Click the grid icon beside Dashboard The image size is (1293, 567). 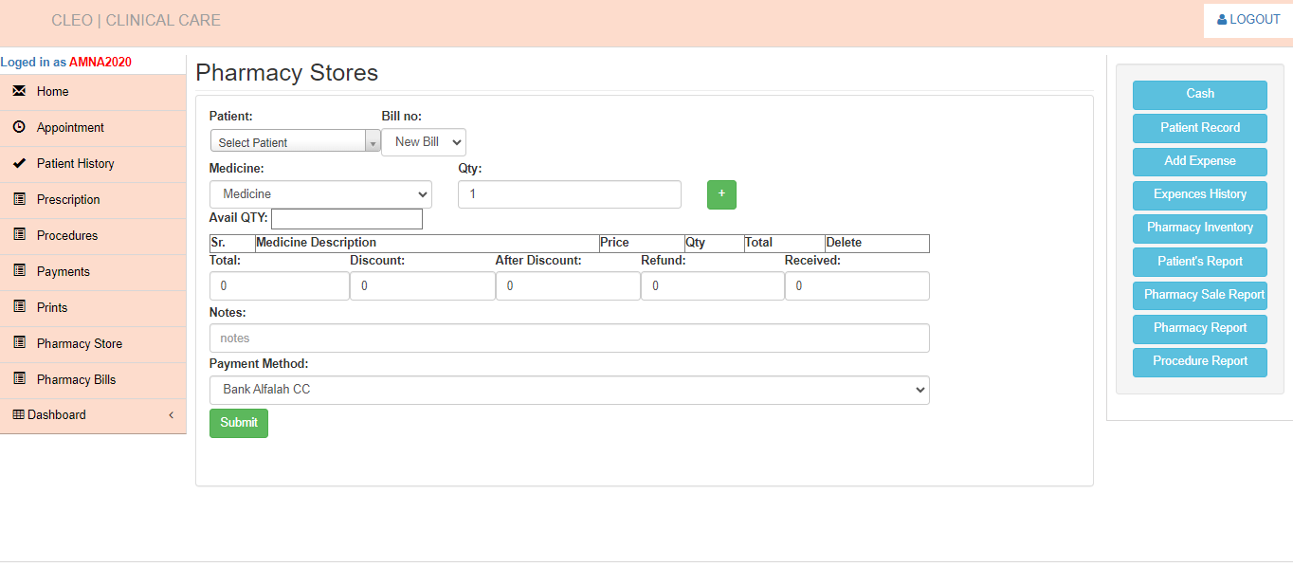[x=18, y=414]
